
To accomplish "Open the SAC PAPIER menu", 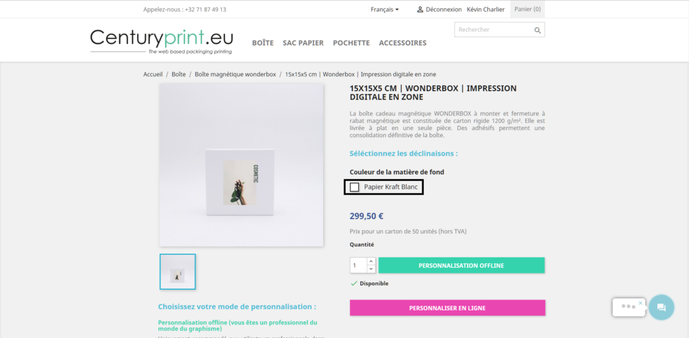I will click(x=303, y=43).
